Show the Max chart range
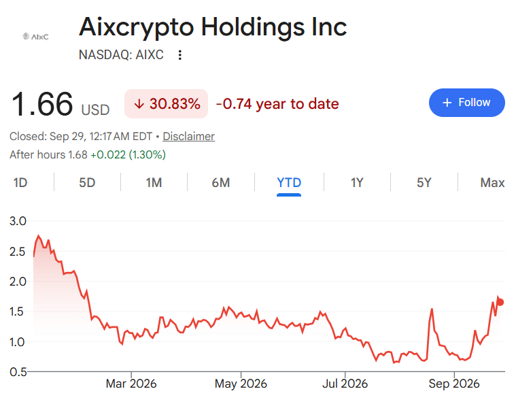The image size is (516, 404). (492, 182)
